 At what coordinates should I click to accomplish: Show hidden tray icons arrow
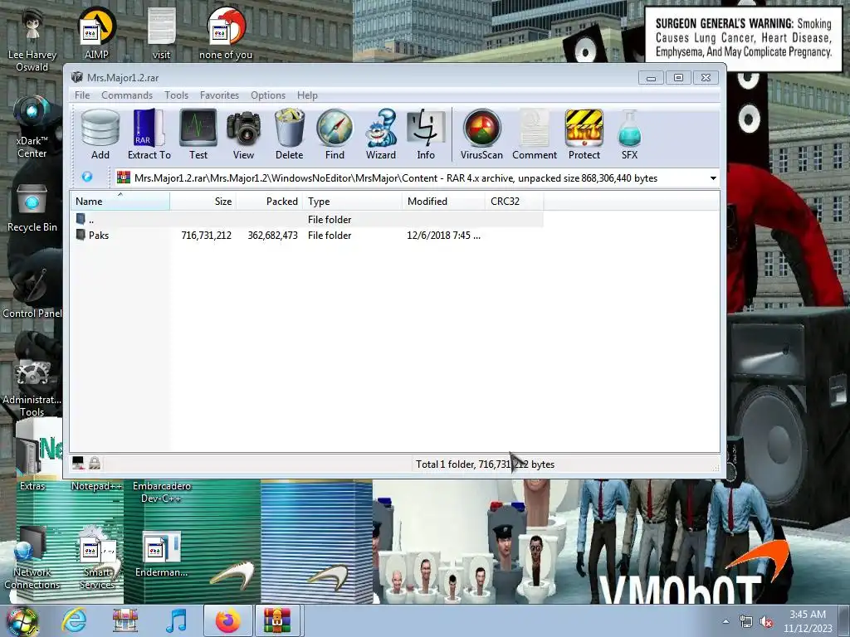[725, 621]
